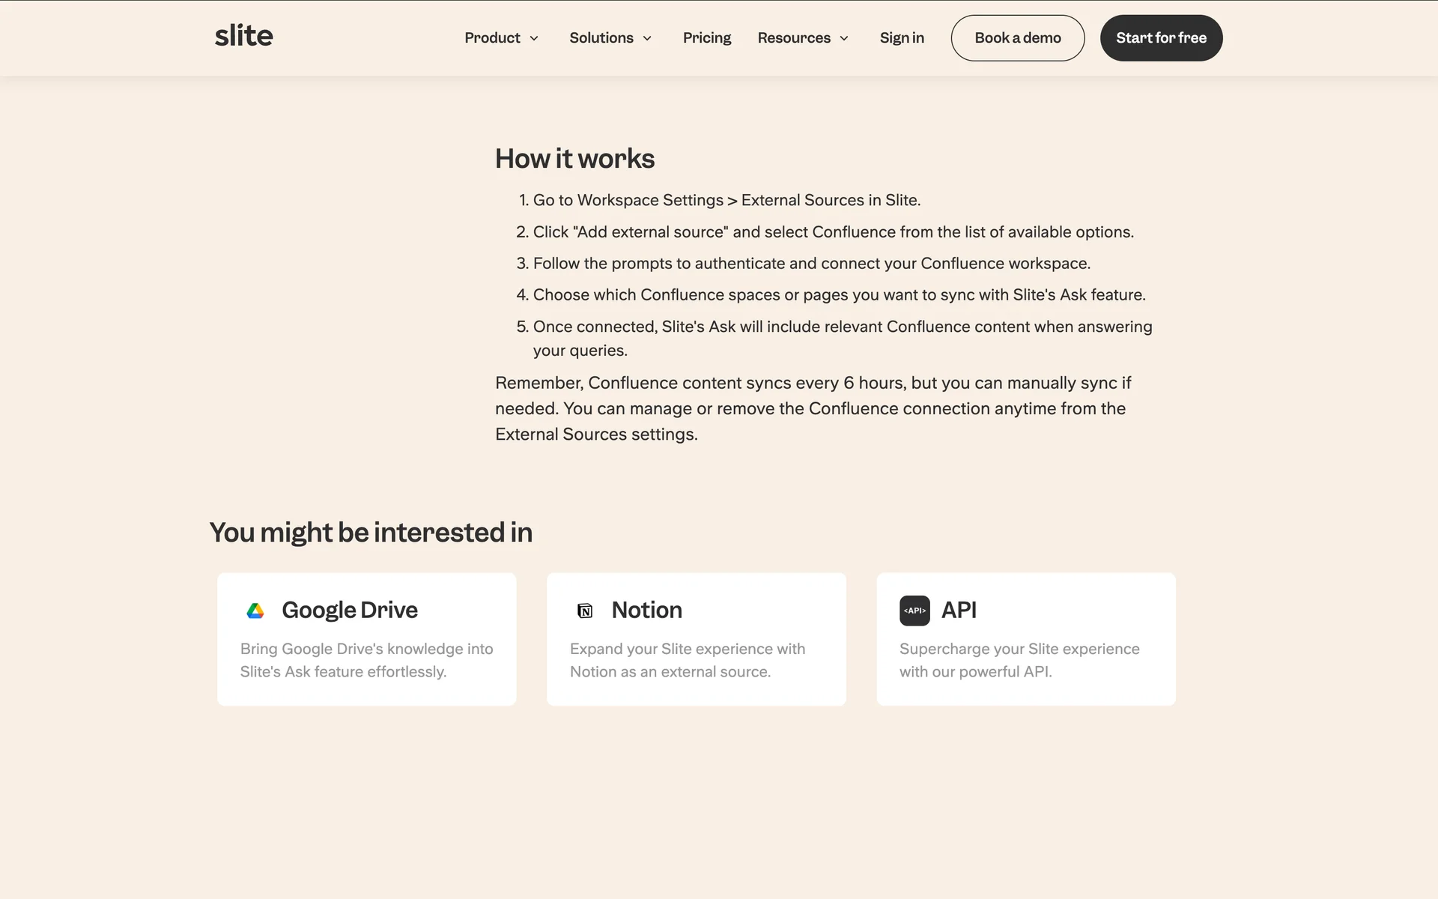Expand the Product dropdown chevron
This screenshot has width=1438, height=899.
click(534, 38)
